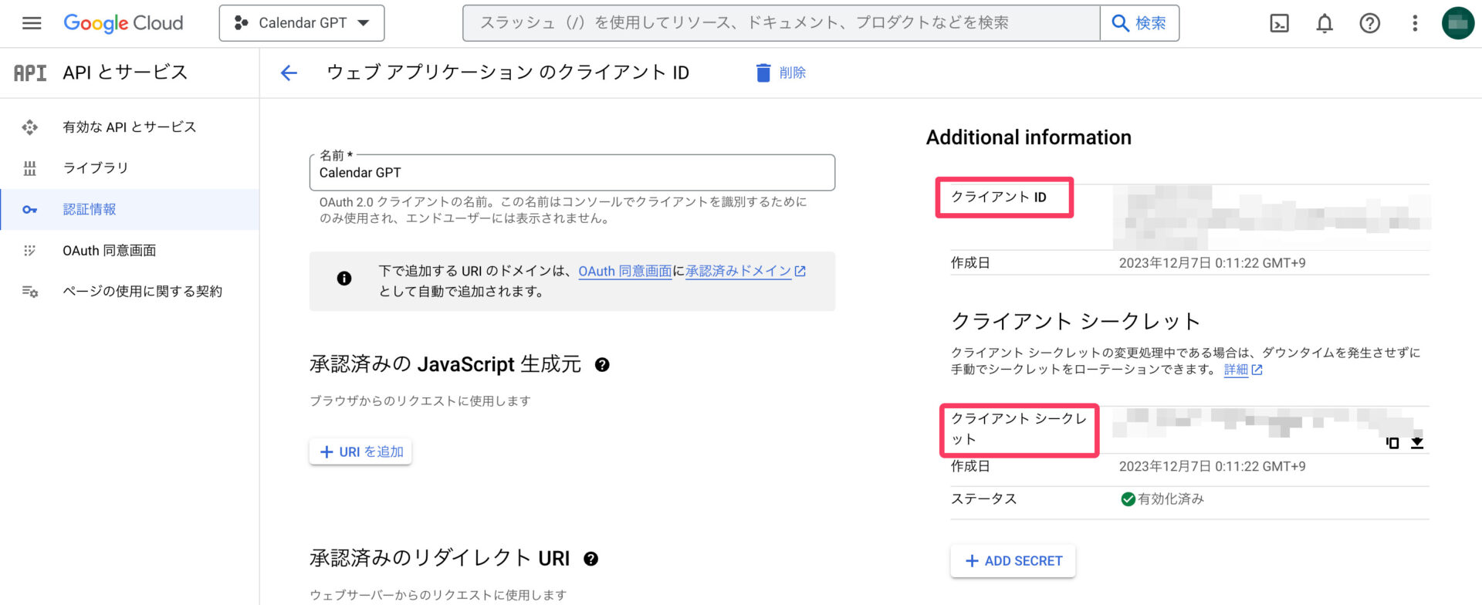Select 有効な API とサービス in sidebar

[x=129, y=127]
